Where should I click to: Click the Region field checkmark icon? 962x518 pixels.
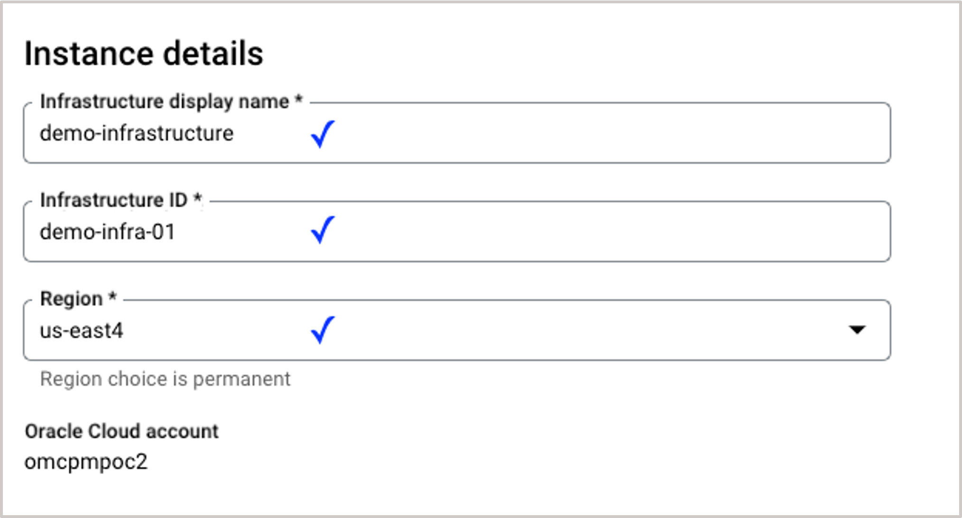322,331
